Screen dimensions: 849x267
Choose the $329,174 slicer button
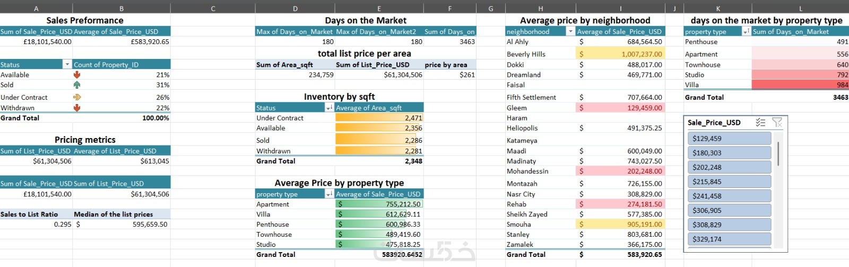(x=729, y=239)
